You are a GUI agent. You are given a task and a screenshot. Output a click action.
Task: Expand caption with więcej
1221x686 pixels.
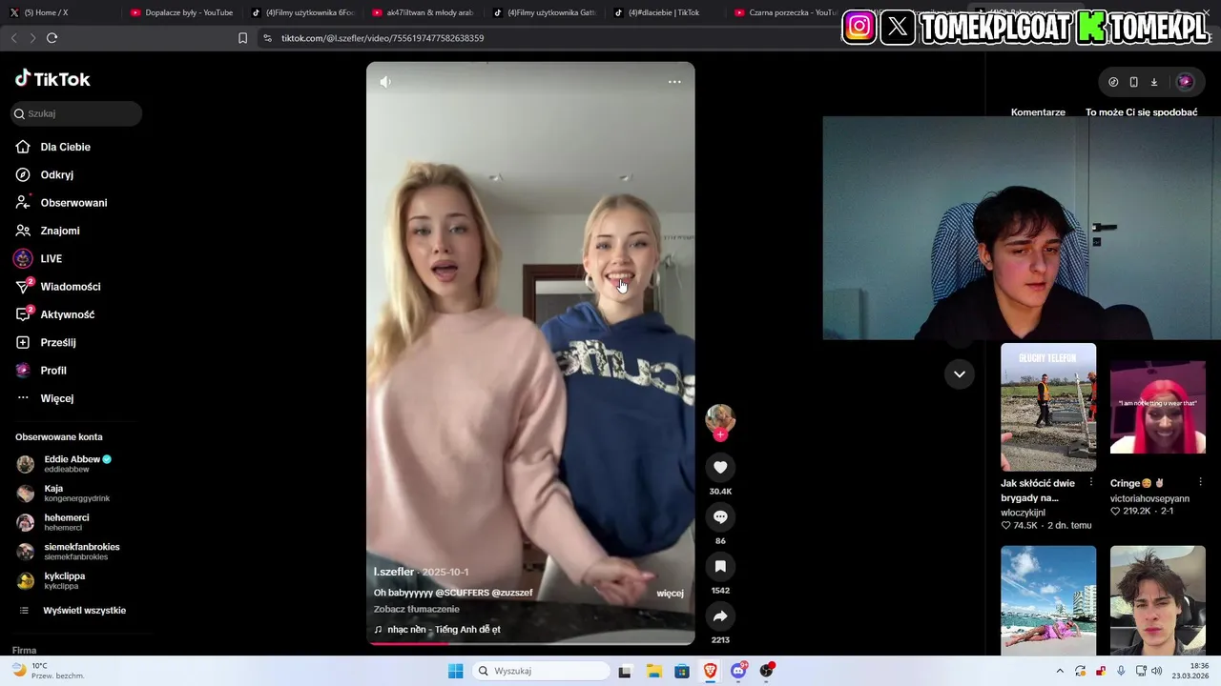[670, 593]
